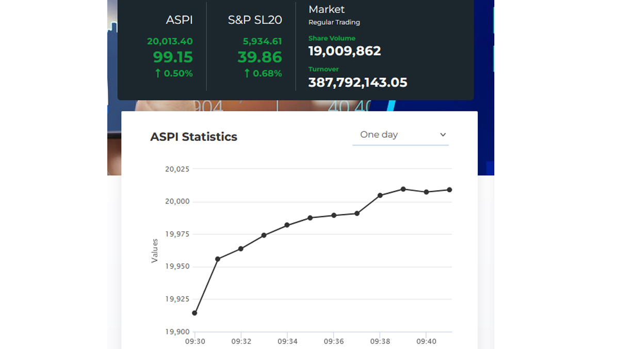Open the One day period dropdown
Image resolution: width=619 pixels, height=349 pixels.
tap(400, 135)
